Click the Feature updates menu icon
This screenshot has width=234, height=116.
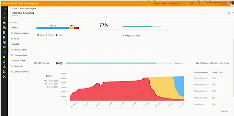click(12, 55)
